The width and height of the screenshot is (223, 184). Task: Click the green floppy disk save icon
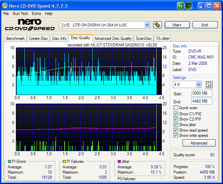[189, 6]
